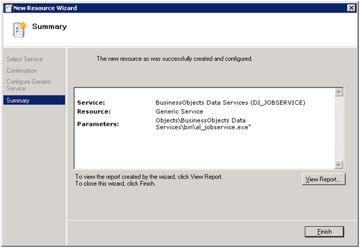The image size is (360, 248).
Task: Click the 'To view the report' instruction line
Action: pyautogui.click(x=149, y=177)
